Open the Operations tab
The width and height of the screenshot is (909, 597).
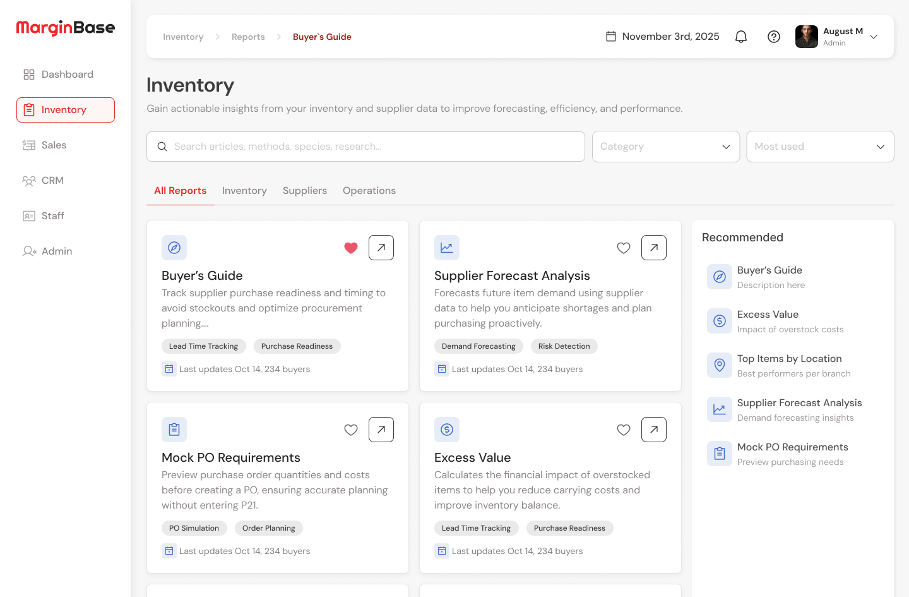(x=369, y=190)
